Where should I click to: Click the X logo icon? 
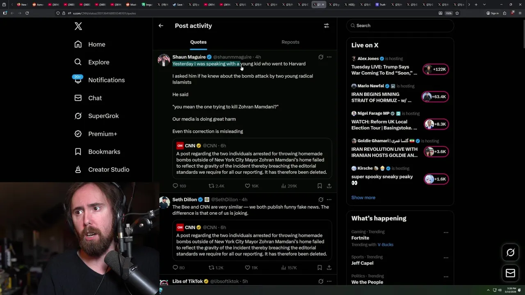tap(78, 26)
